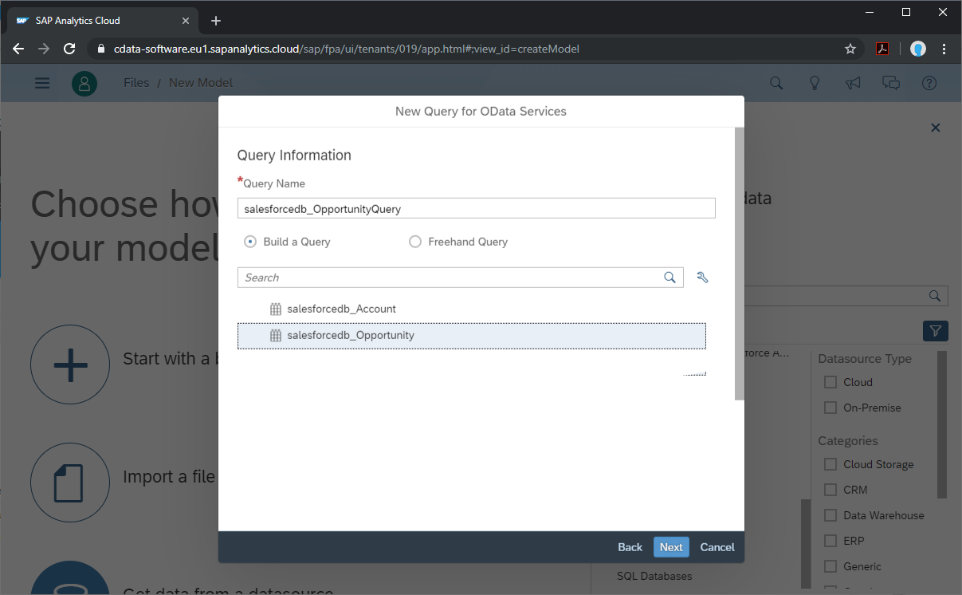
Task: Select the Freehand Query radio button
Action: click(x=414, y=241)
